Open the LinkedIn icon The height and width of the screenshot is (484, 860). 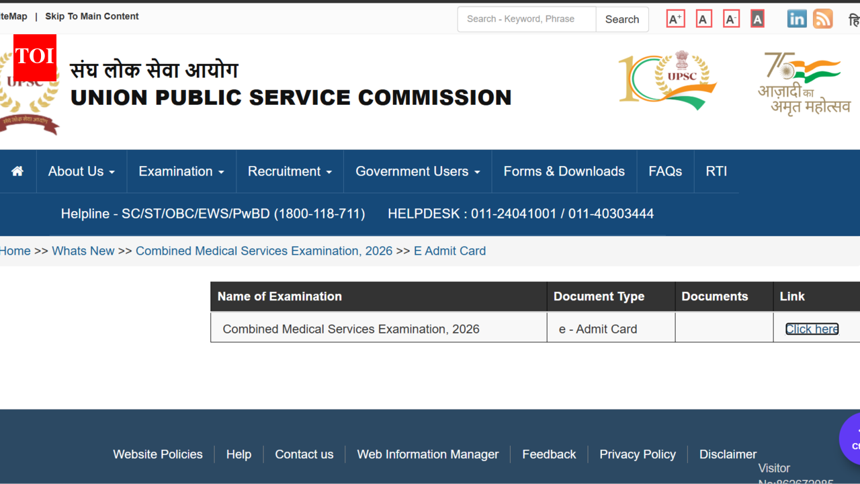coord(797,19)
